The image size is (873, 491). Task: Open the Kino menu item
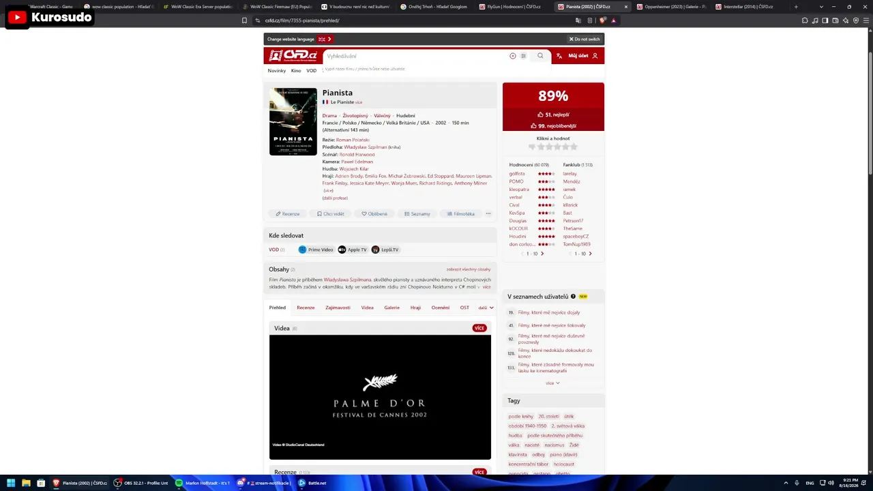pyautogui.click(x=296, y=71)
